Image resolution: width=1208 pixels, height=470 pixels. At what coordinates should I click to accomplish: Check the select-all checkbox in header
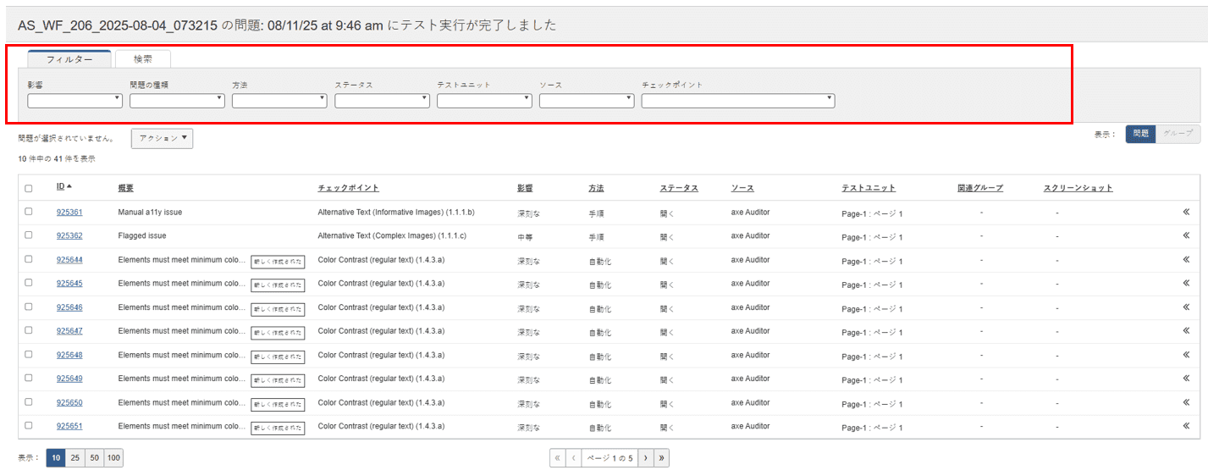click(29, 188)
